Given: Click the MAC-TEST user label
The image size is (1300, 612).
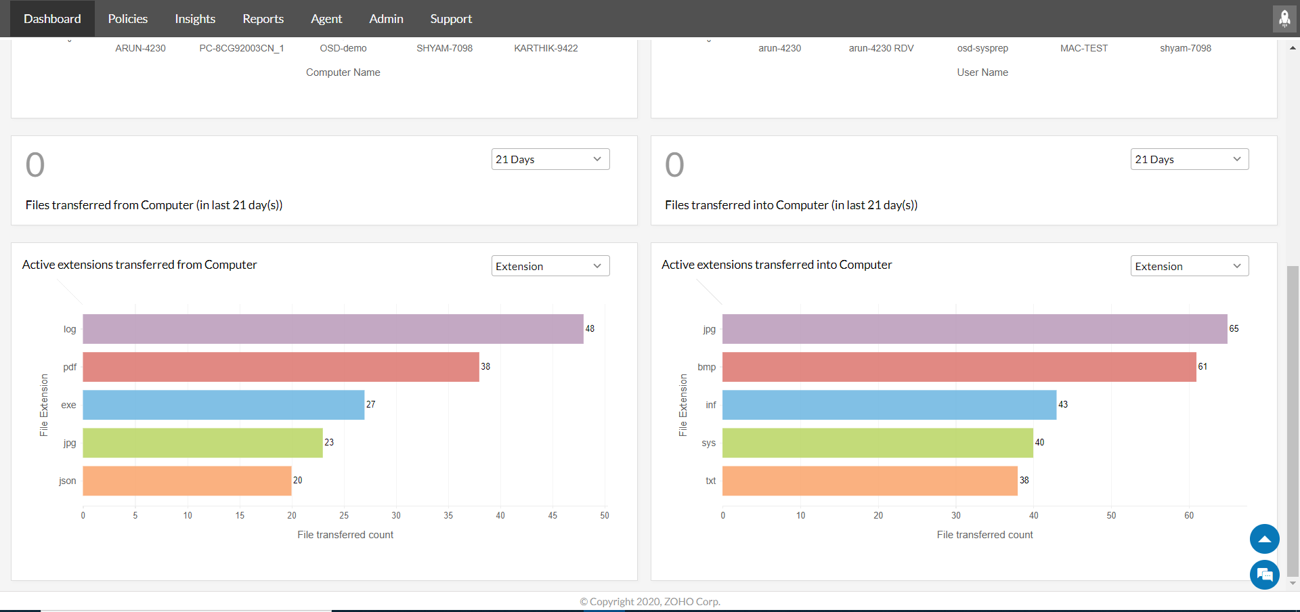Looking at the screenshot, I should point(1084,48).
